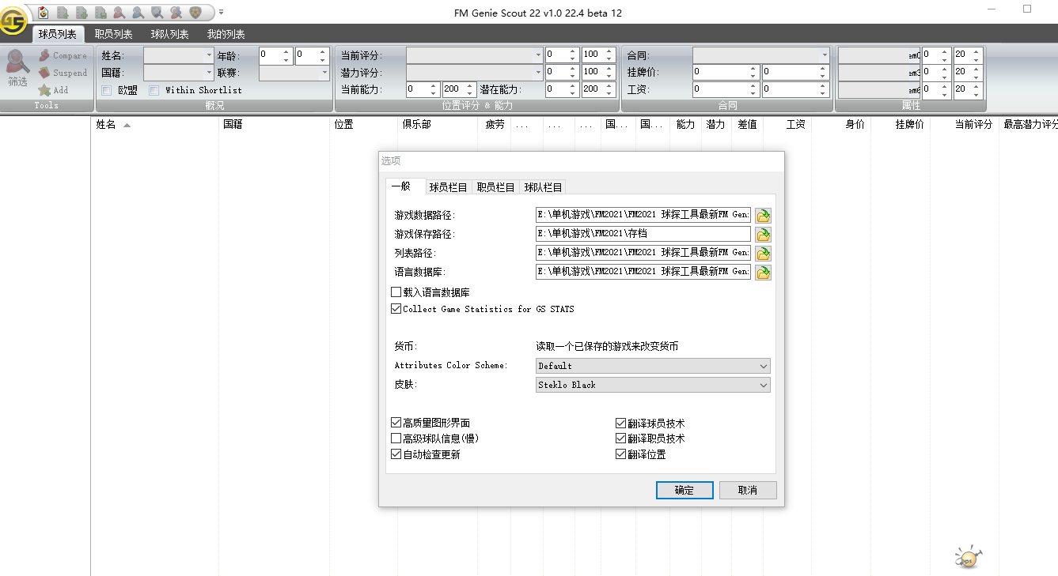Toggle 高级球队信息(慢) checkbox
Screen dimensions: 1058x576
click(396, 439)
